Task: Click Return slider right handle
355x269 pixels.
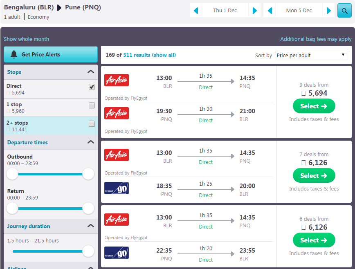Action: (88, 208)
